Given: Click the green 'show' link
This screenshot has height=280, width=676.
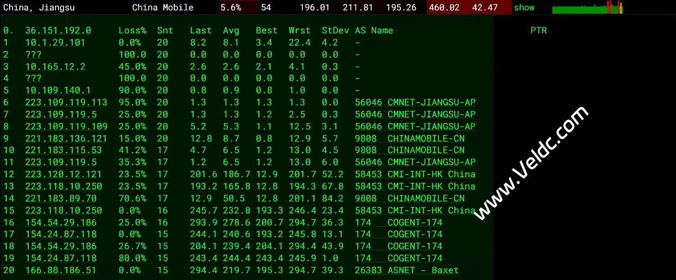Looking at the screenshot, I should pos(524,8).
